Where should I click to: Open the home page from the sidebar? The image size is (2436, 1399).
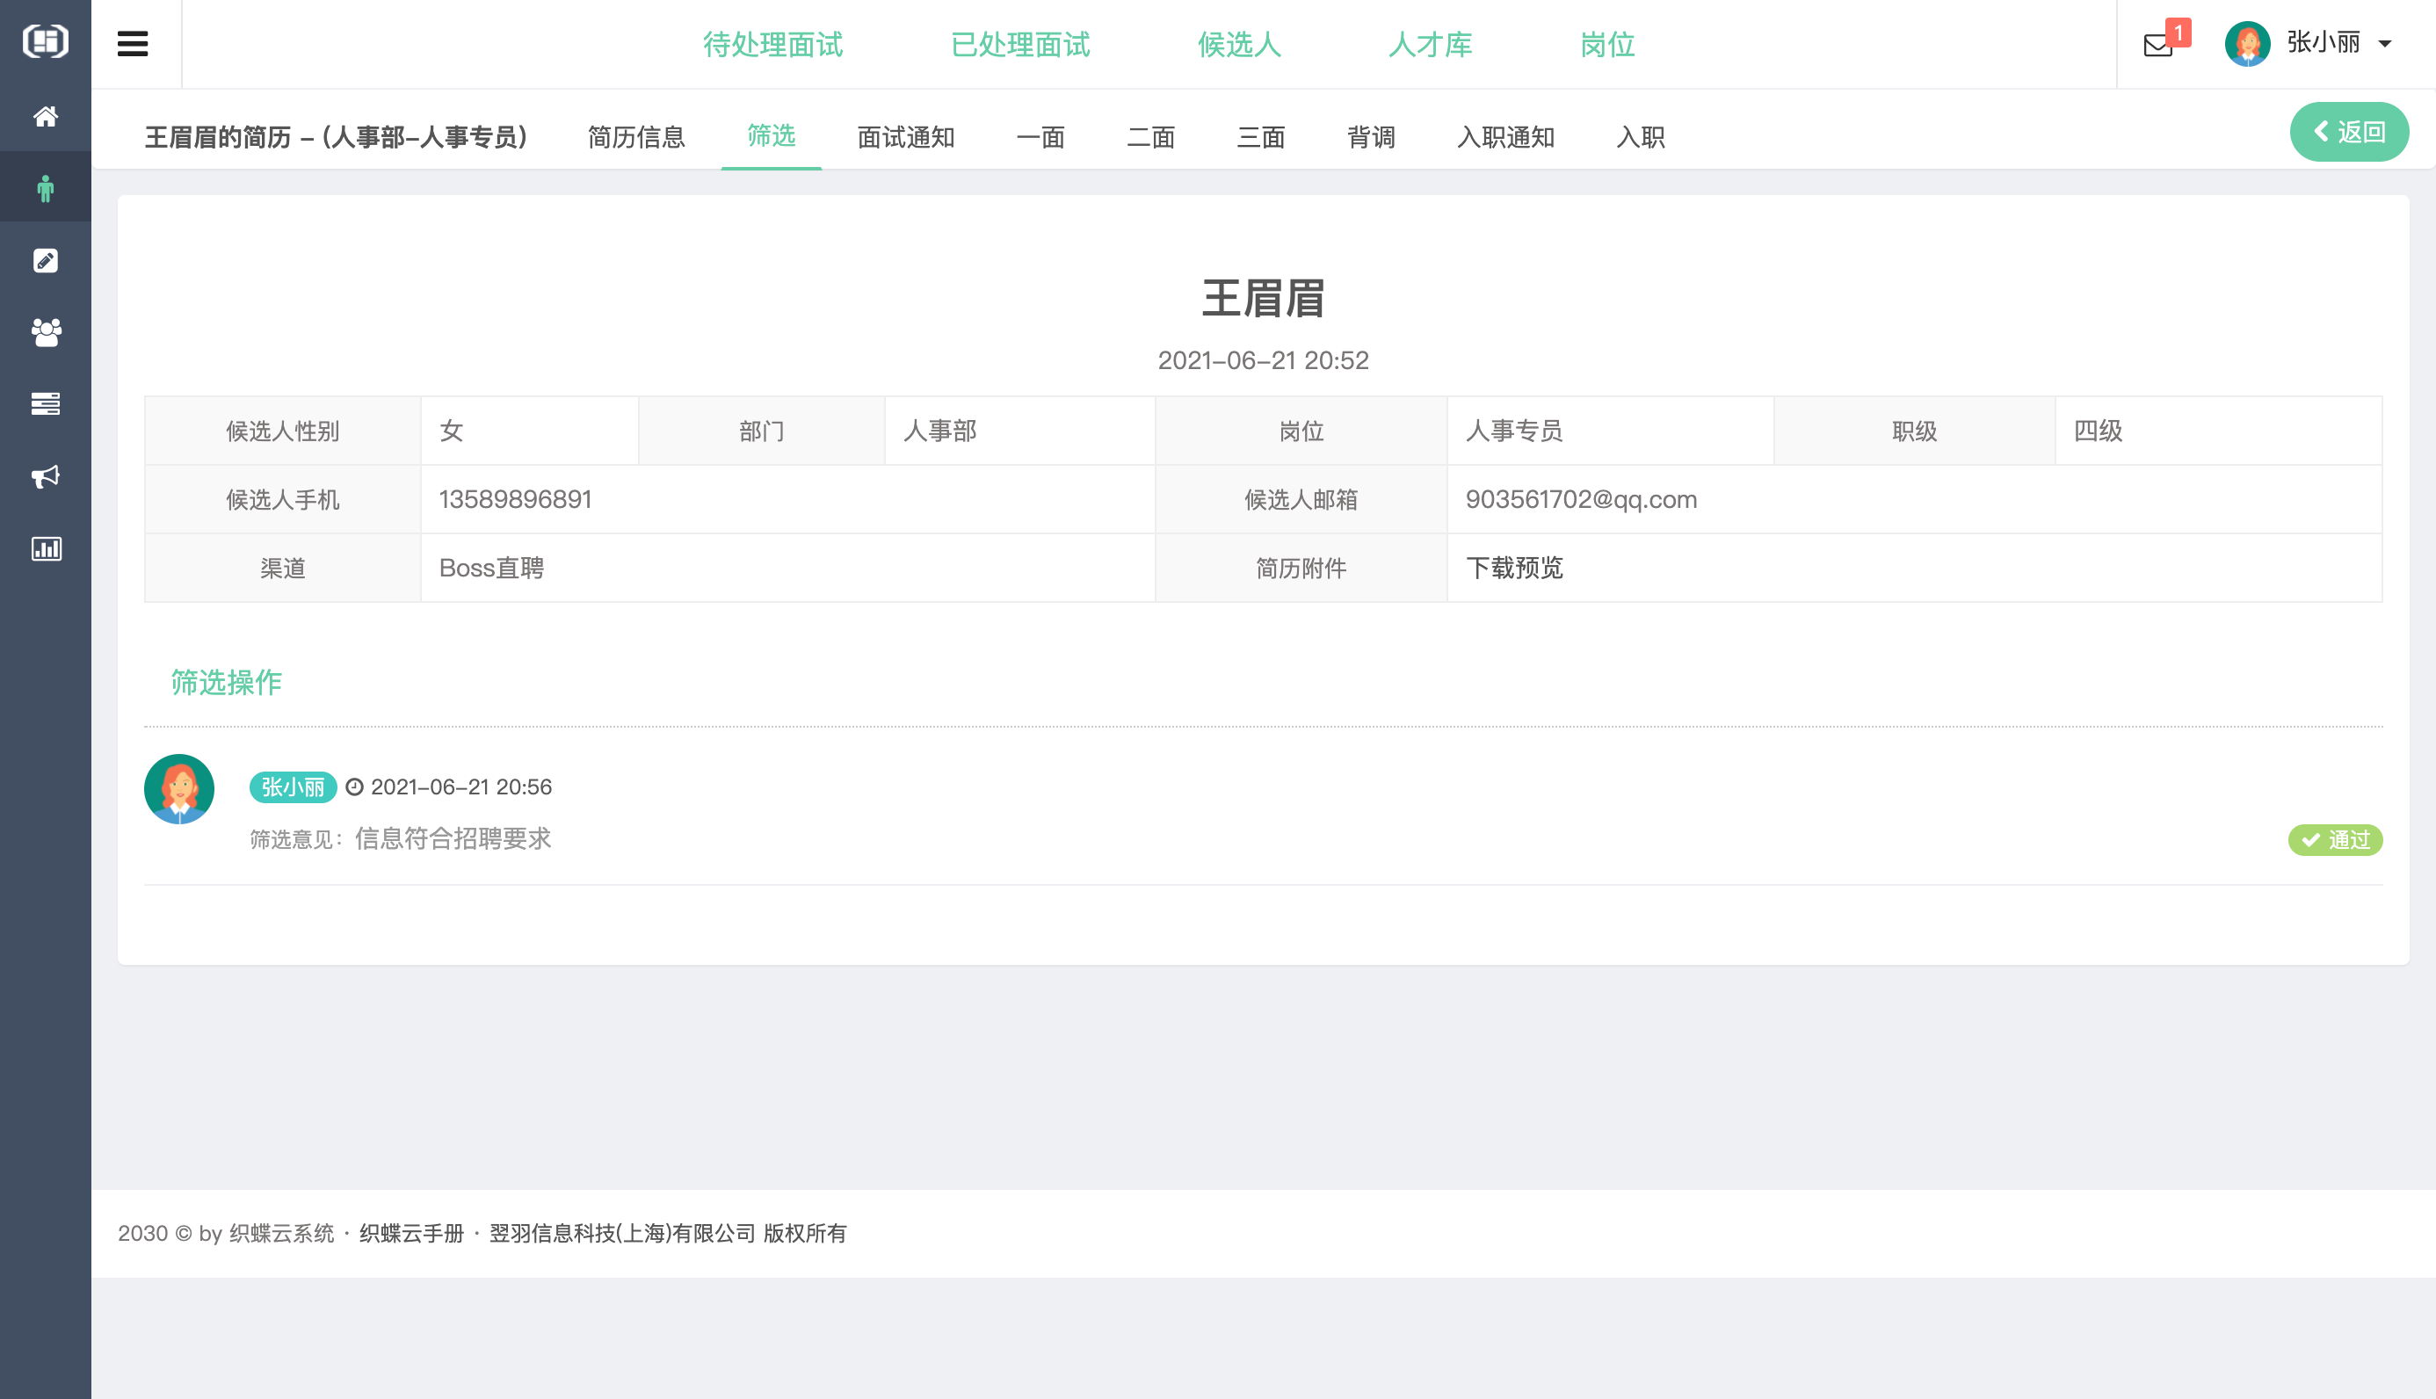(45, 116)
